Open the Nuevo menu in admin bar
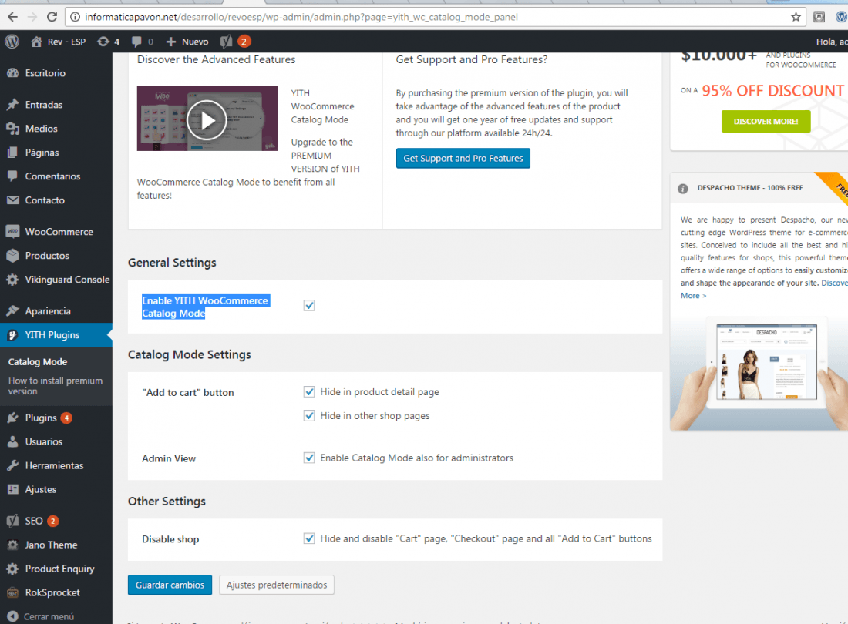848x624 pixels. (x=187, y=42)
